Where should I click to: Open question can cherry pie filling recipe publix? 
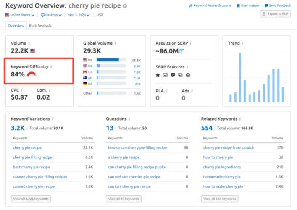point(137,167)
